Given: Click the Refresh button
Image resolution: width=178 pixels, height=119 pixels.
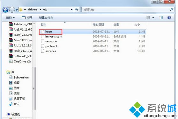Looking at the screenshot, I should coord(77,10).
